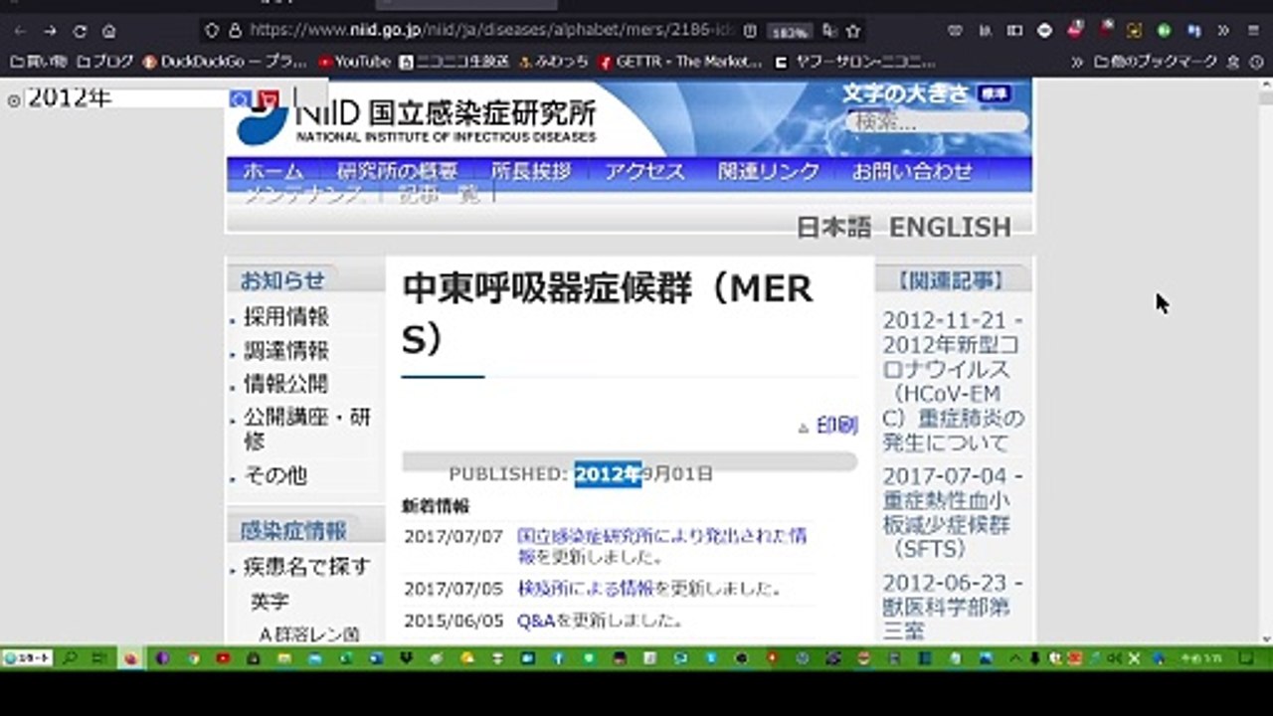Open the ブログ bookmark folder
The width and height of the screenshot is (1273, 716).
[x=105, y=62]
